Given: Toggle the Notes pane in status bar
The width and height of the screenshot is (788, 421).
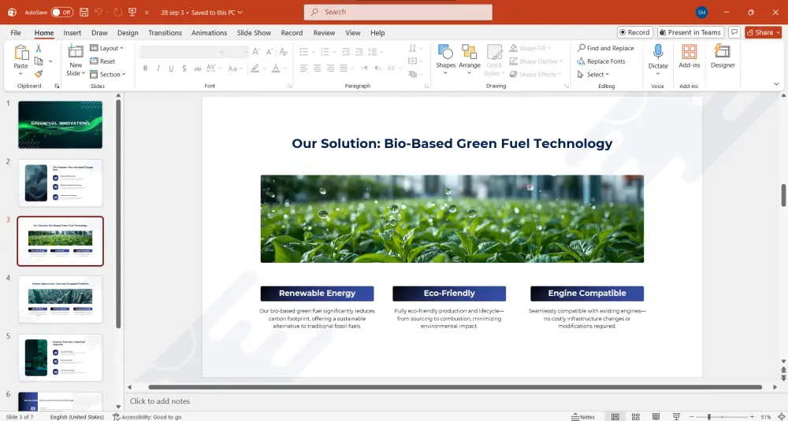Looking at the screenshot, I should [583, 417].
